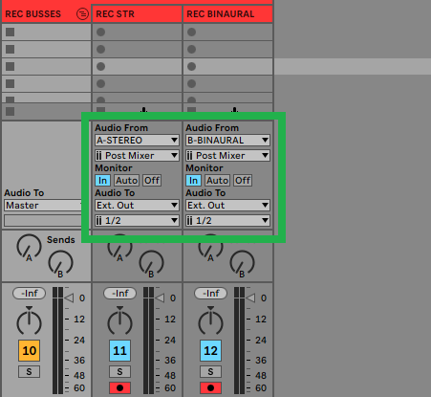Click the first clip stop square in REC BUSSES
Image resolution: width=431 pixels, height=397 pixels.
[x=11, y=32]
